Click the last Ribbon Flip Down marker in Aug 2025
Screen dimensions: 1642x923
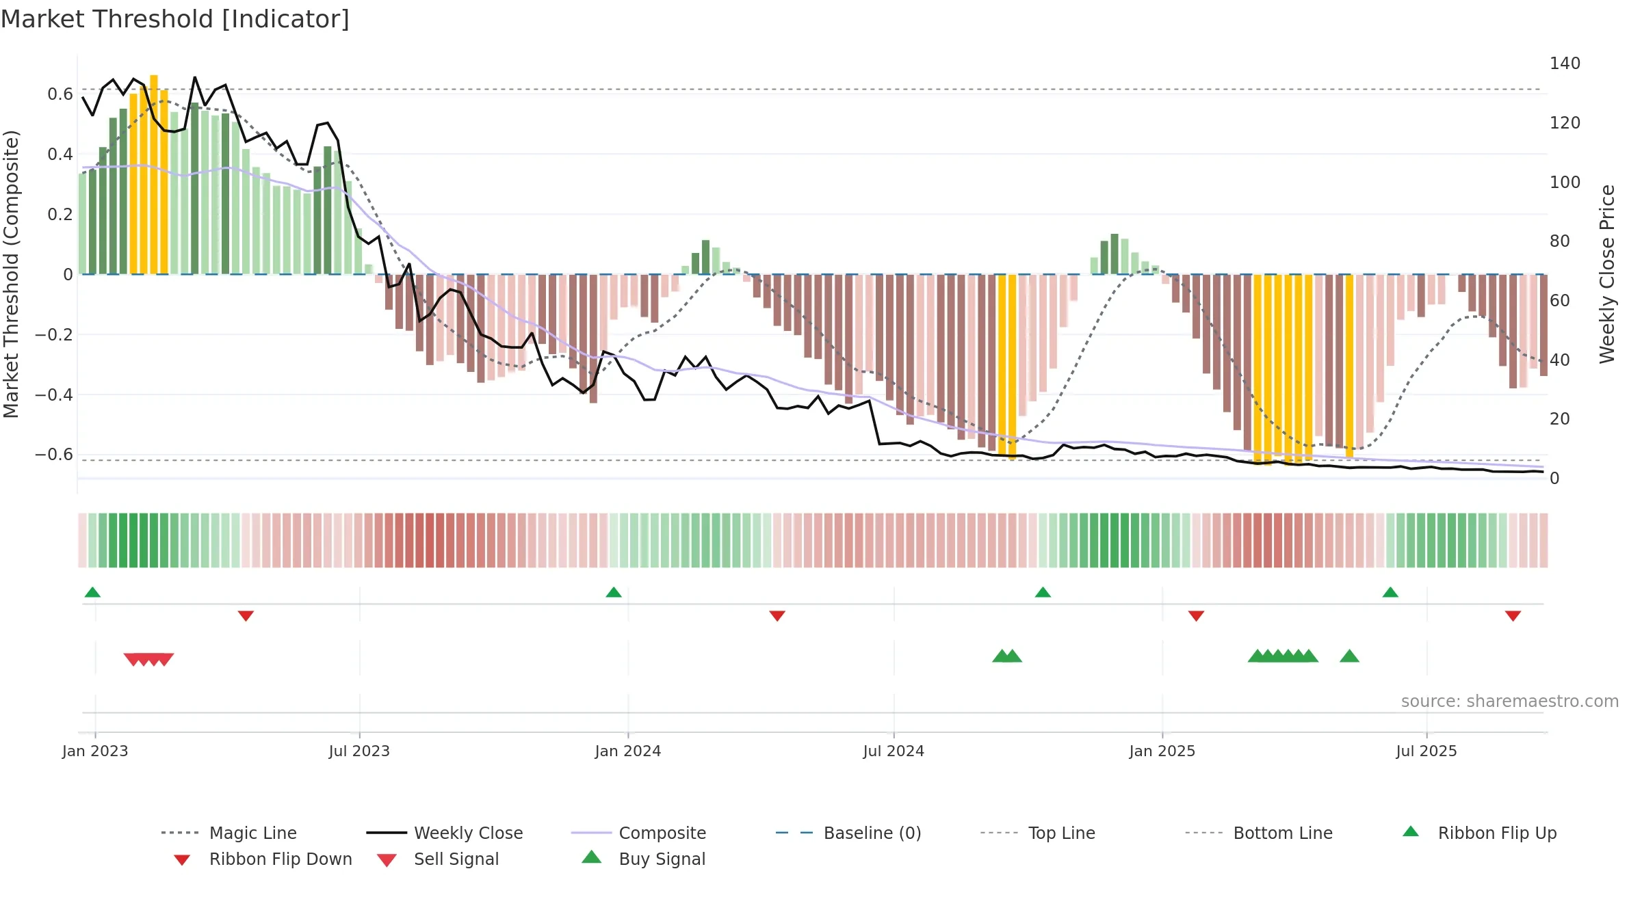click(x=1513, y=616)
